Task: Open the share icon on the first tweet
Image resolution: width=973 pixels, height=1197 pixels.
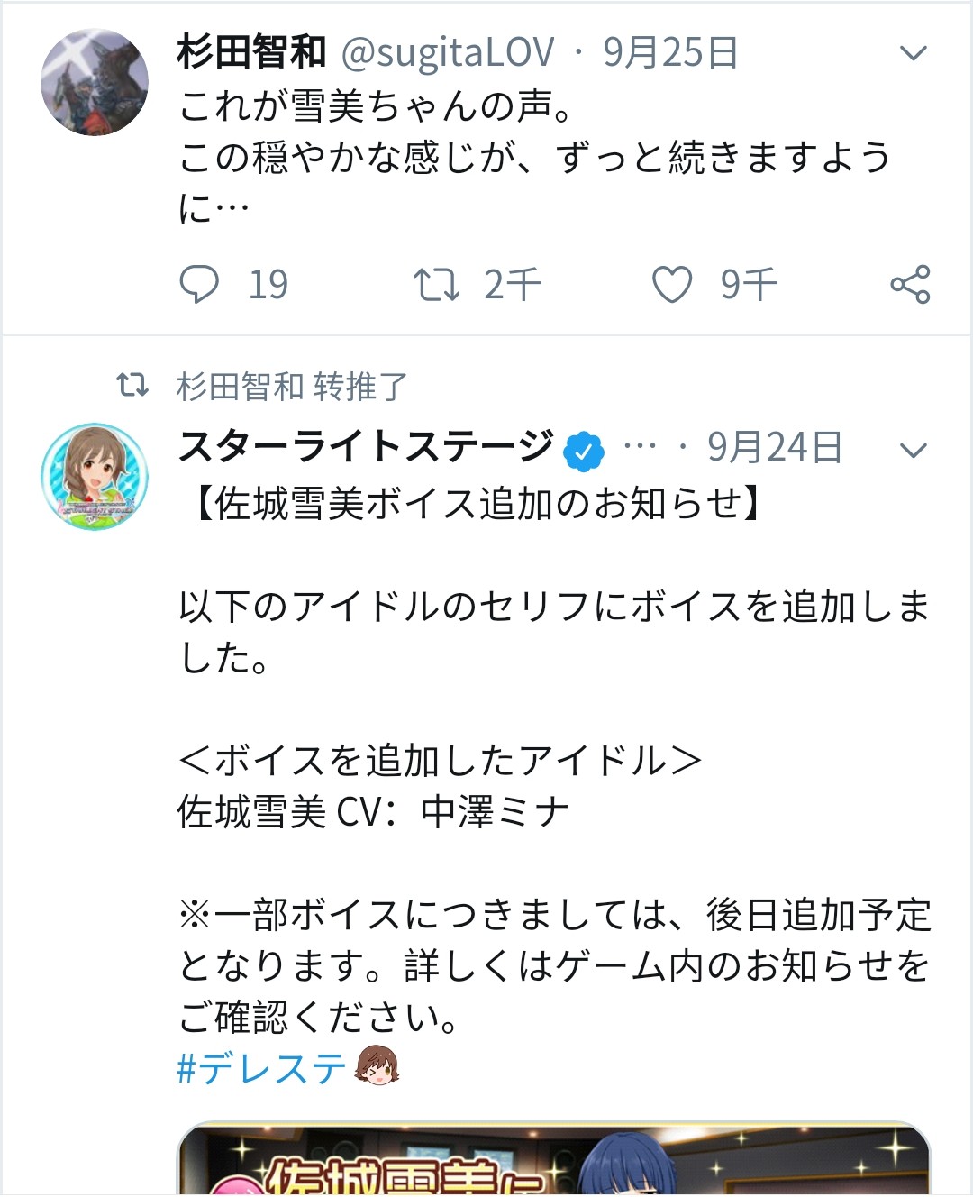Action: coord(913,285)
